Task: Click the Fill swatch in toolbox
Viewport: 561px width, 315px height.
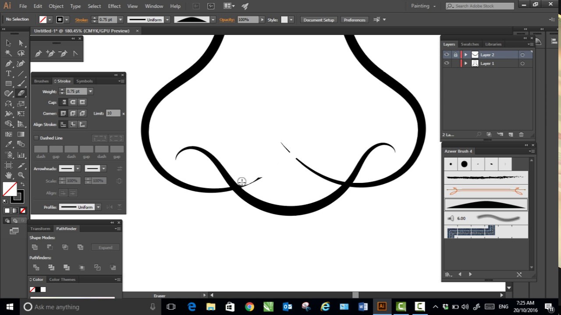Action: (x=9, y=189)
